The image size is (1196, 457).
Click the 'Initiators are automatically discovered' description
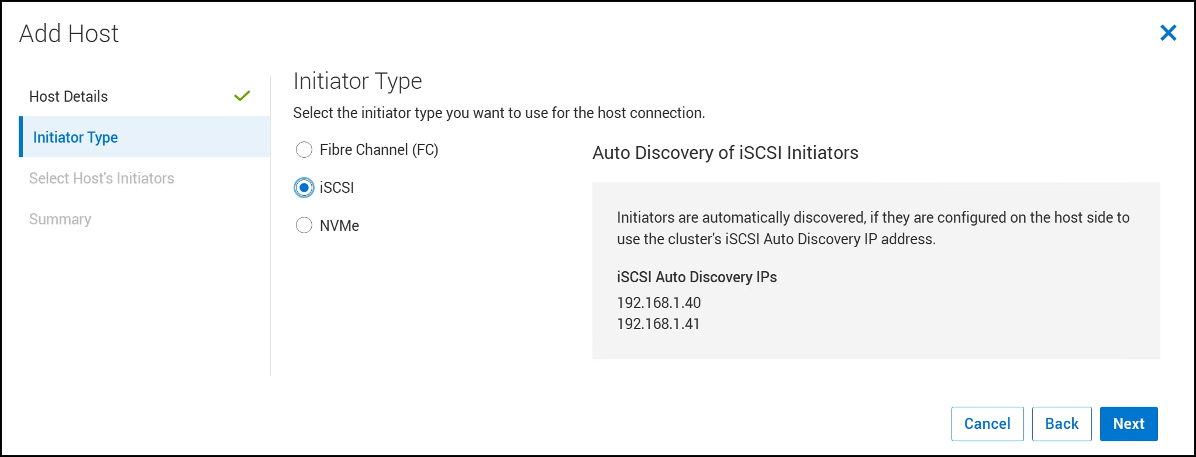pyautogui.click(x=873, y=228)
